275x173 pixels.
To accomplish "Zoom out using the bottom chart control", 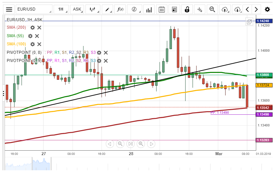I will coord(120,144).
